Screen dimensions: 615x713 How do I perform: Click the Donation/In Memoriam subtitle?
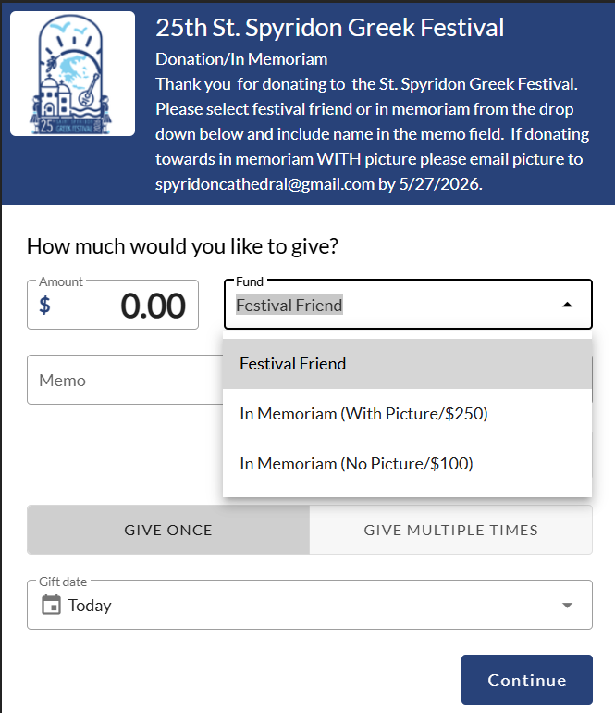pyautogui.click(x=241, y=59)
